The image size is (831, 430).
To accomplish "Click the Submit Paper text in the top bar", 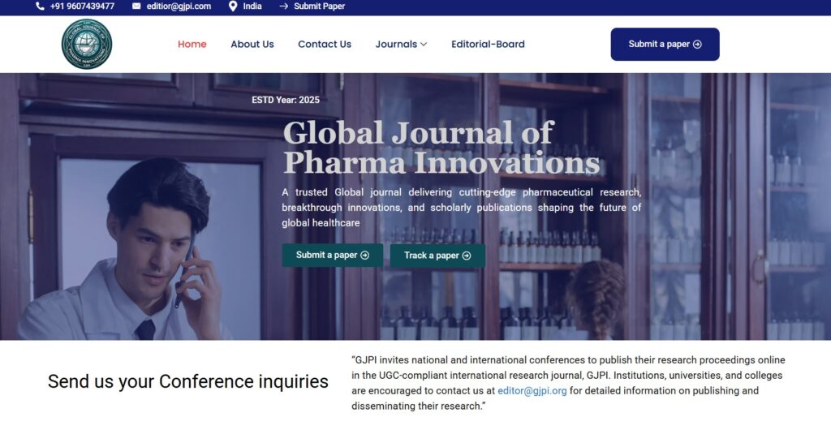I will pos(319,6).
